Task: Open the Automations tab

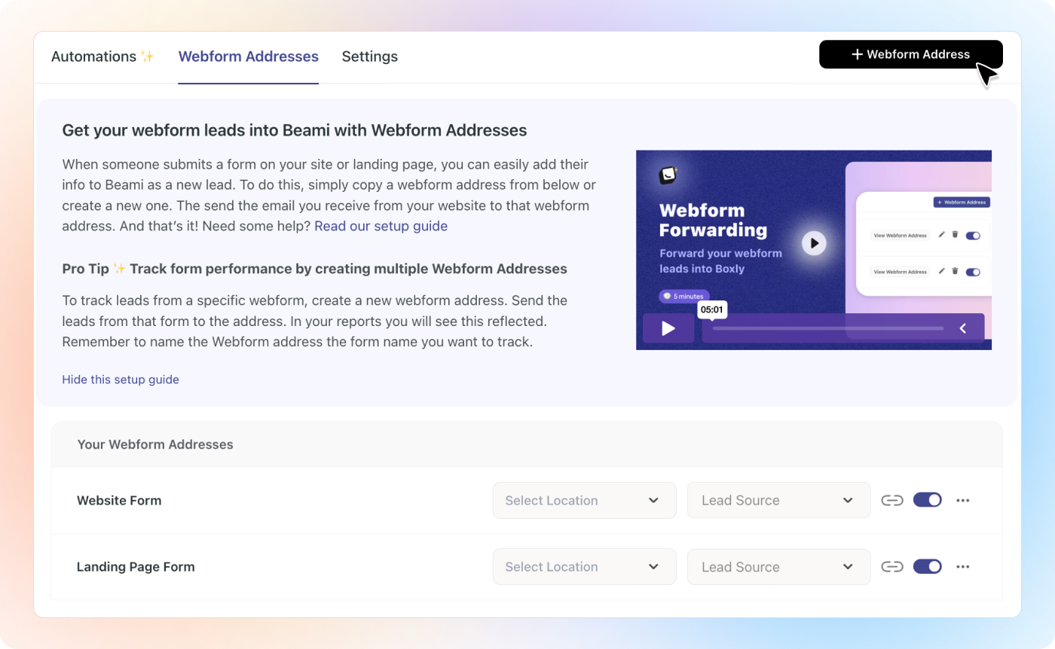Action: 102,56
